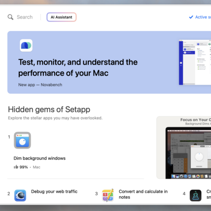Open the flask app icon ranked 4
Image resolution: width=211 pixels, height=211 pixels.
(195, 195)
